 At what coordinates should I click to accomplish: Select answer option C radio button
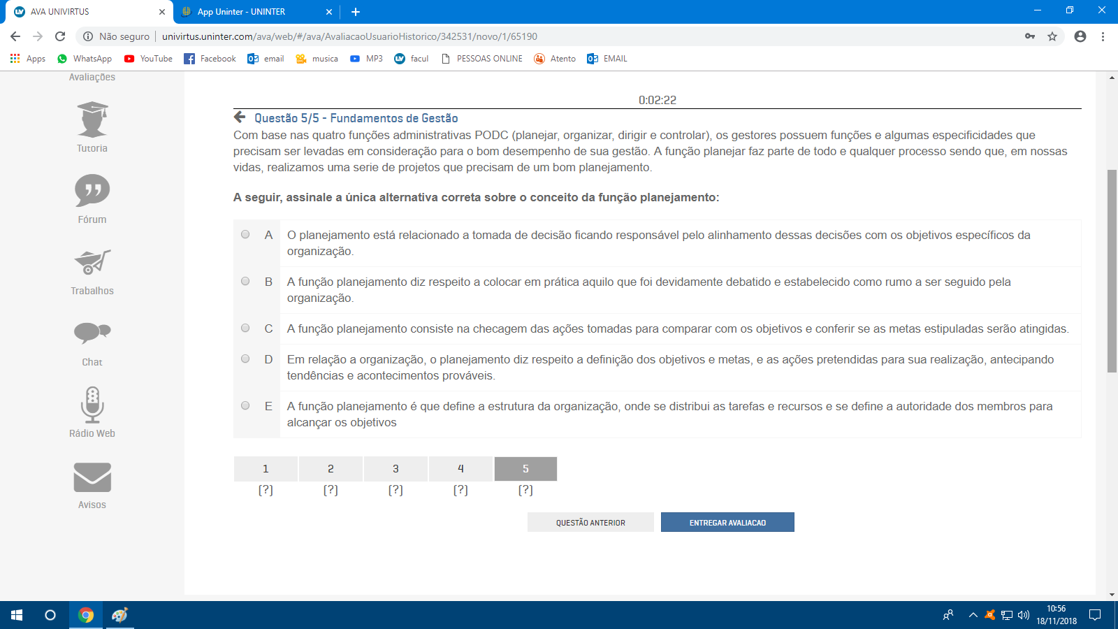245,328
